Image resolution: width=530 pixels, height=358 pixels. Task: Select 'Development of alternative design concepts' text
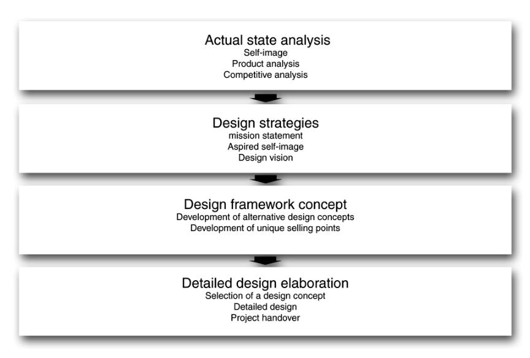[266, 217]
